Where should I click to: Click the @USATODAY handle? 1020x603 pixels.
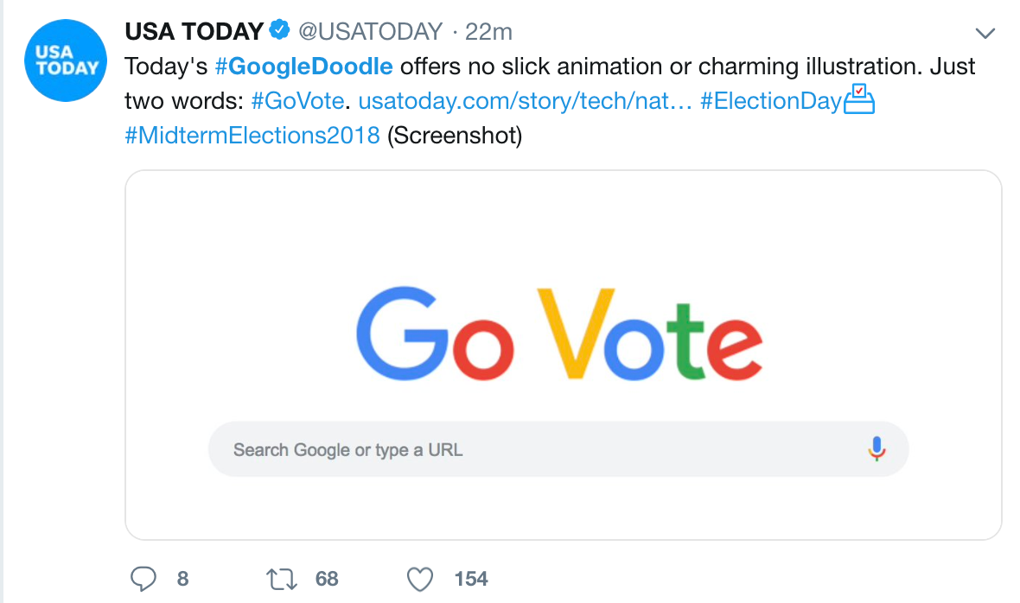coord(370,32)
